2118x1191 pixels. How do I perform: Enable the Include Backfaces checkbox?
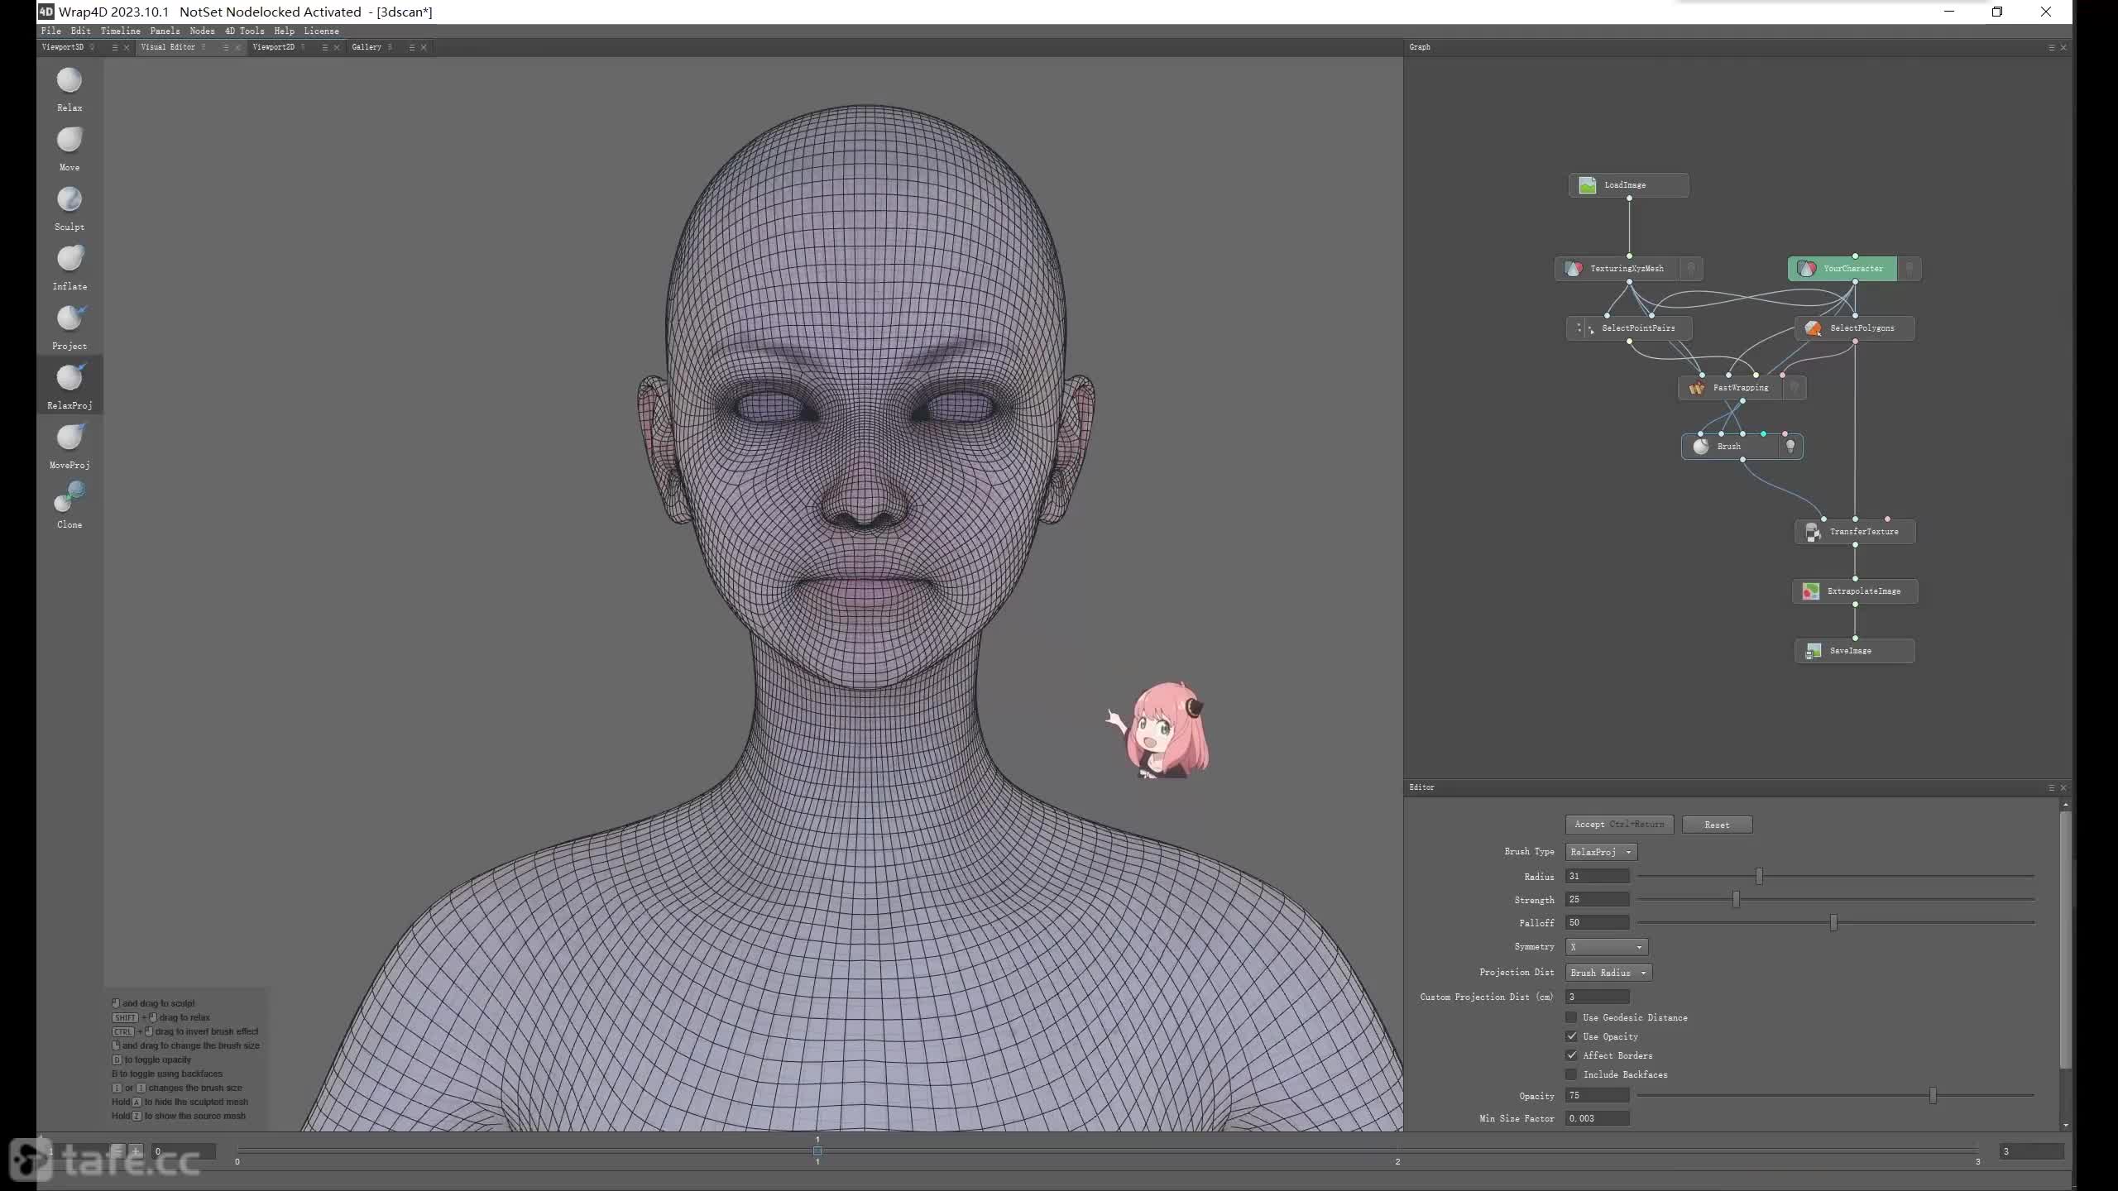(x=1571, y=1074)
